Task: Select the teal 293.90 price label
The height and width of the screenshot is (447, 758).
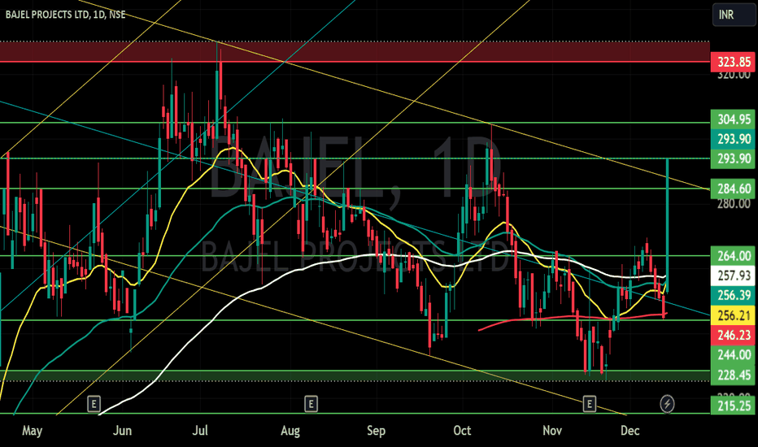Action: coord(733,139)
